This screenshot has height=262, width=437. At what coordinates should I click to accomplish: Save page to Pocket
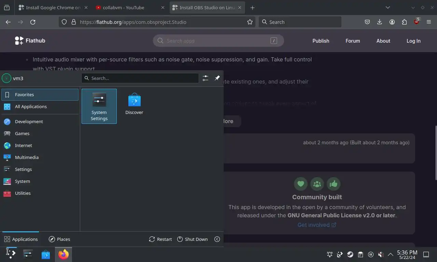point(367,22)
